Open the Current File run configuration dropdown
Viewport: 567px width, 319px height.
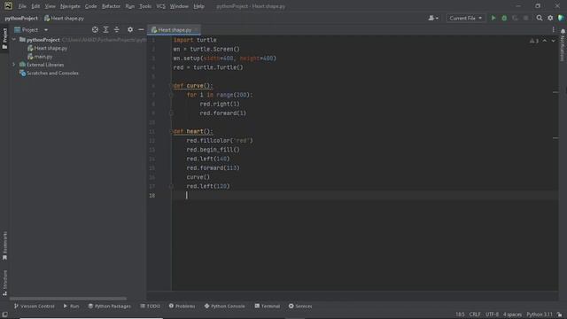coord(465,18)
